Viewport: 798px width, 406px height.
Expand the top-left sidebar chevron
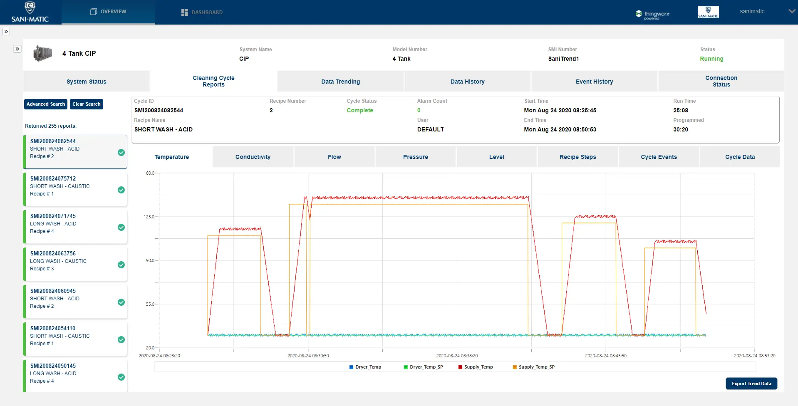(x=6, y=32)
